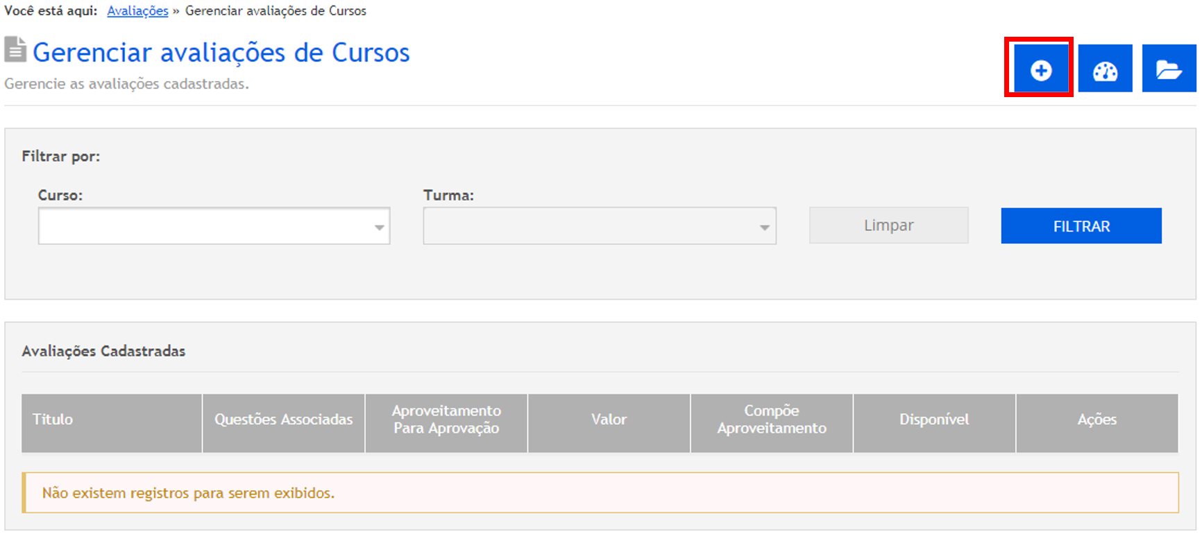
Task: Click the 'Não existem registros' message
Action: click(188, 493)
